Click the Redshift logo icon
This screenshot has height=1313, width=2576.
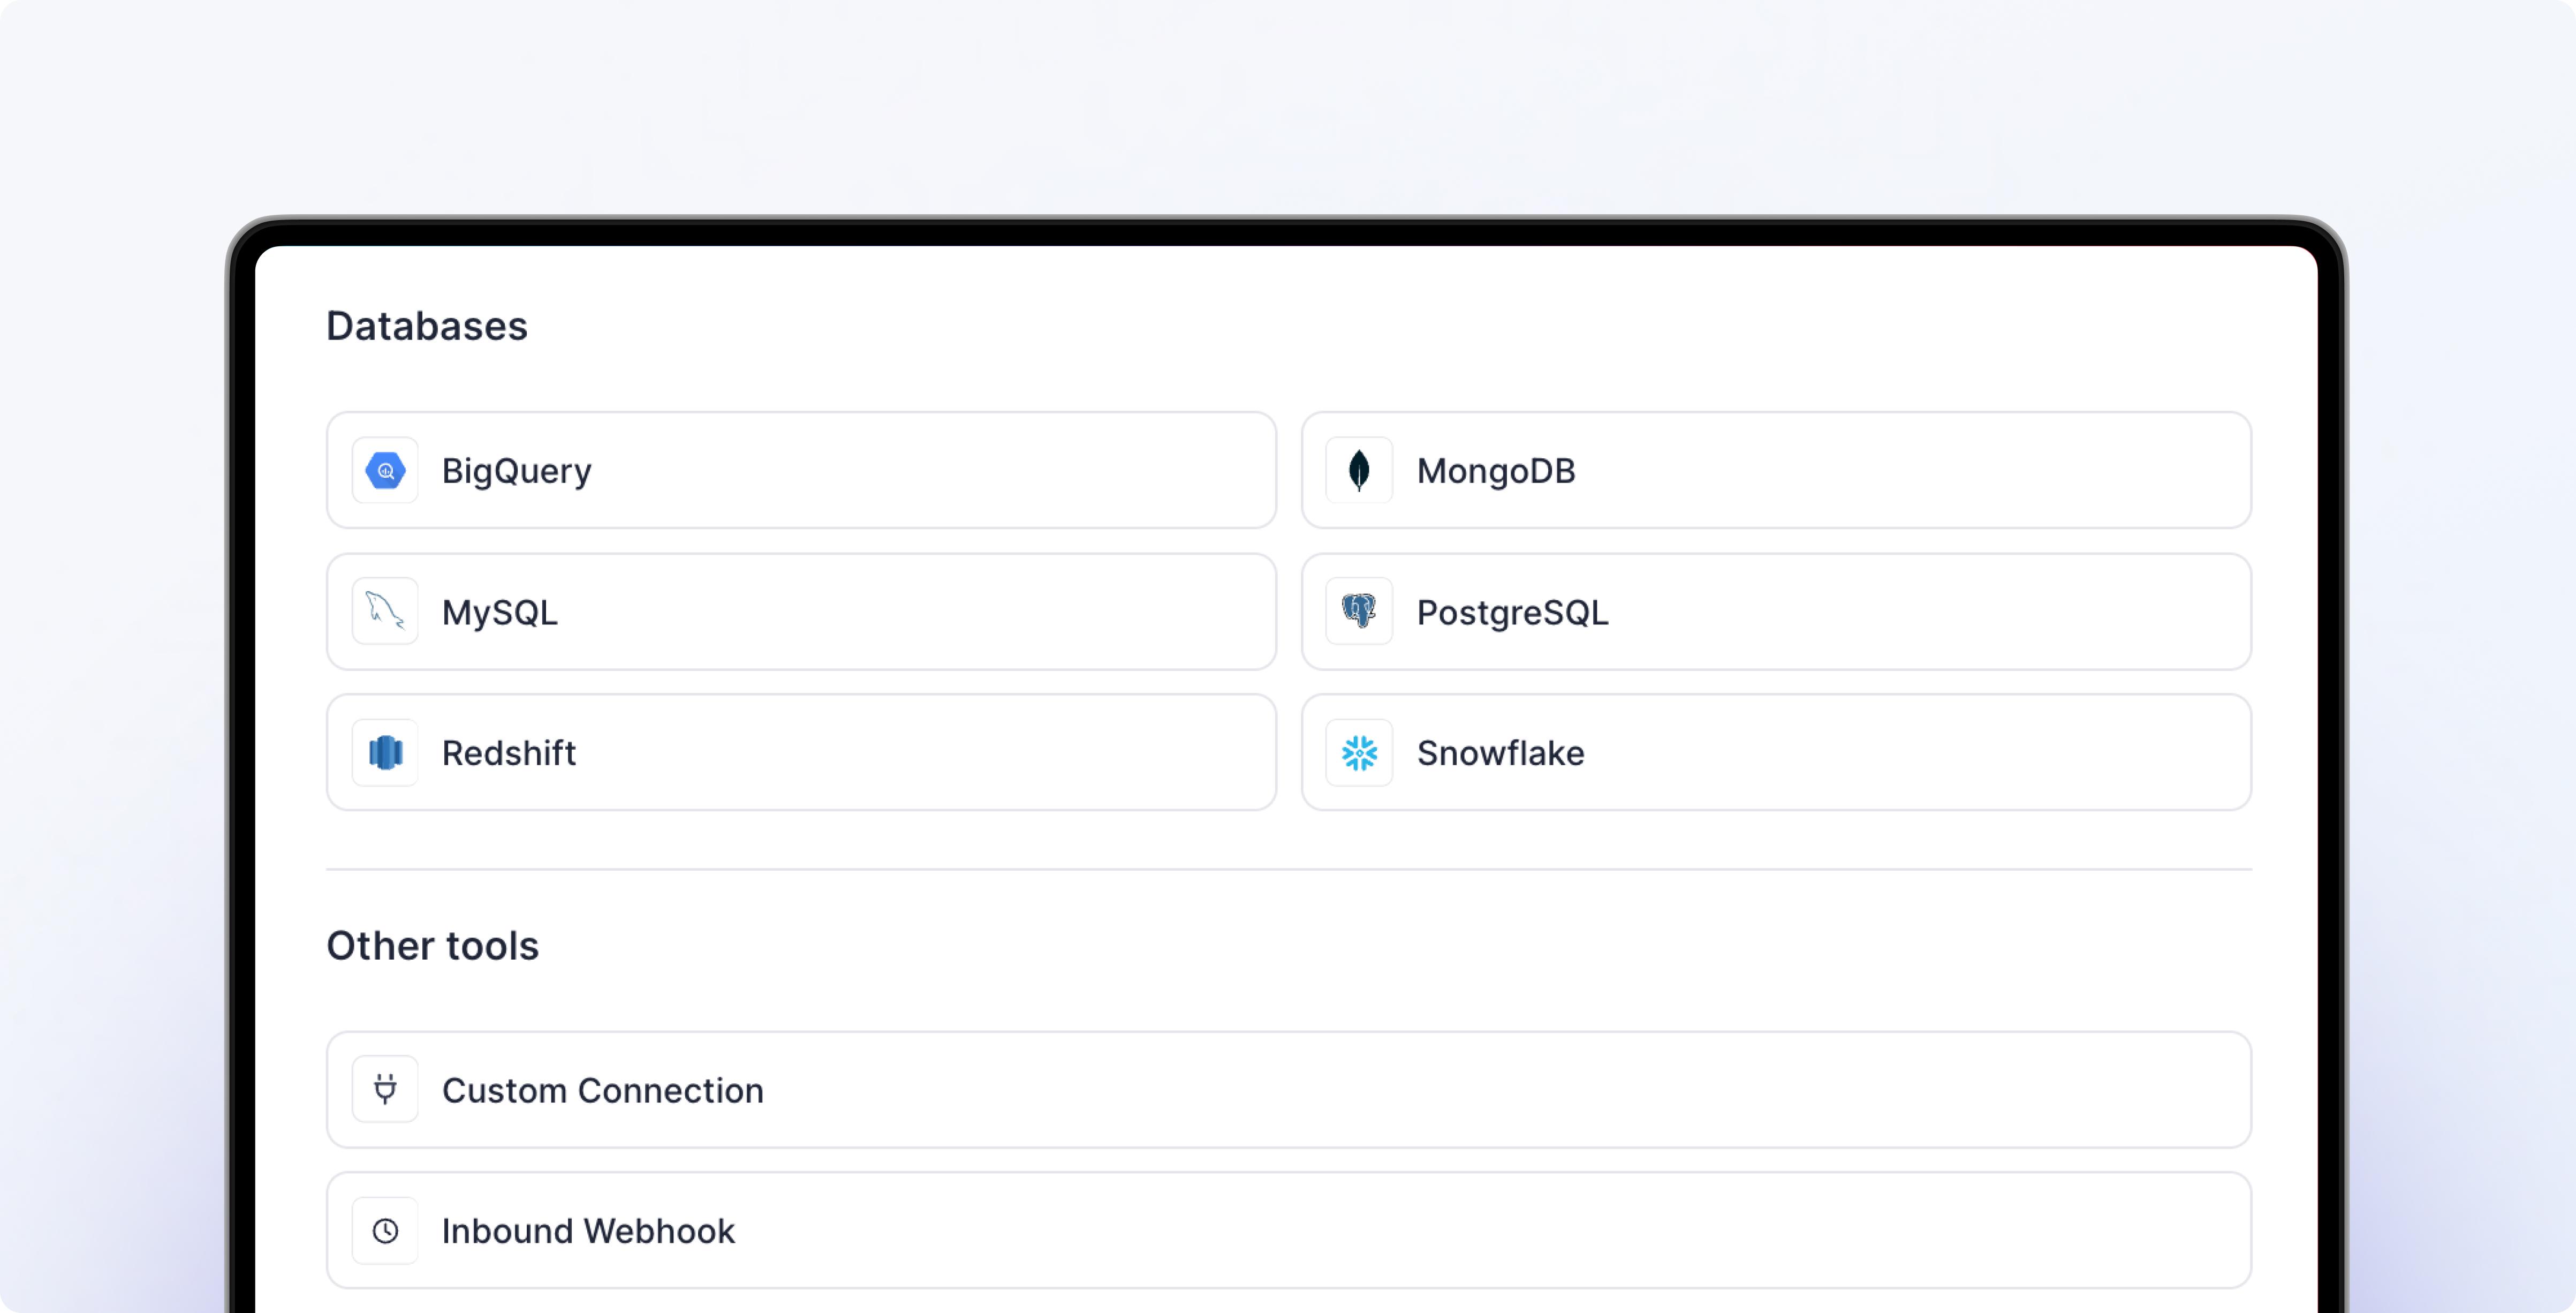[x=385, y=752]
